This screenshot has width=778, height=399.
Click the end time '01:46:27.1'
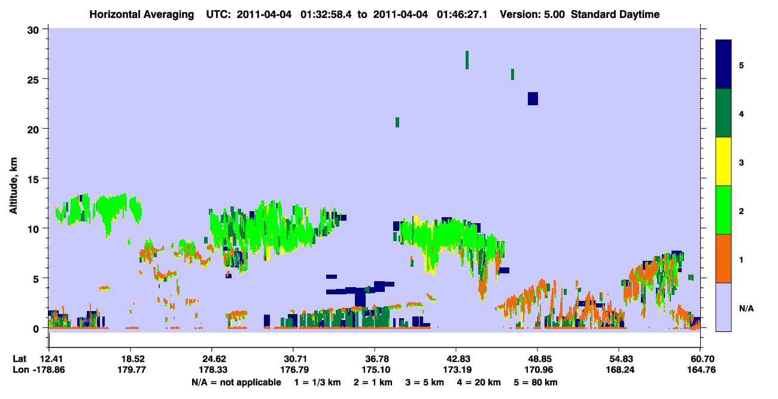coord(463,14)
